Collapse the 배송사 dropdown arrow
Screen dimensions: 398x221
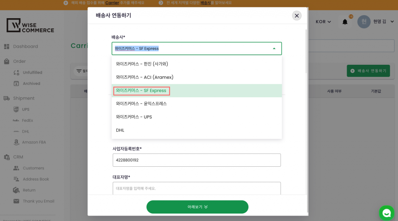click(274, 48)
